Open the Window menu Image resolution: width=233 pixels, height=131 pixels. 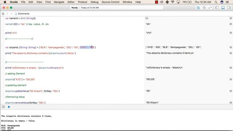tap(127, 2)
